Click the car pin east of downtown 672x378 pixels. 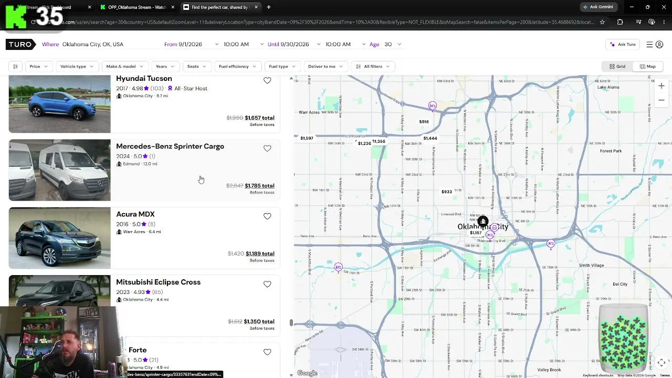(550, 244)
